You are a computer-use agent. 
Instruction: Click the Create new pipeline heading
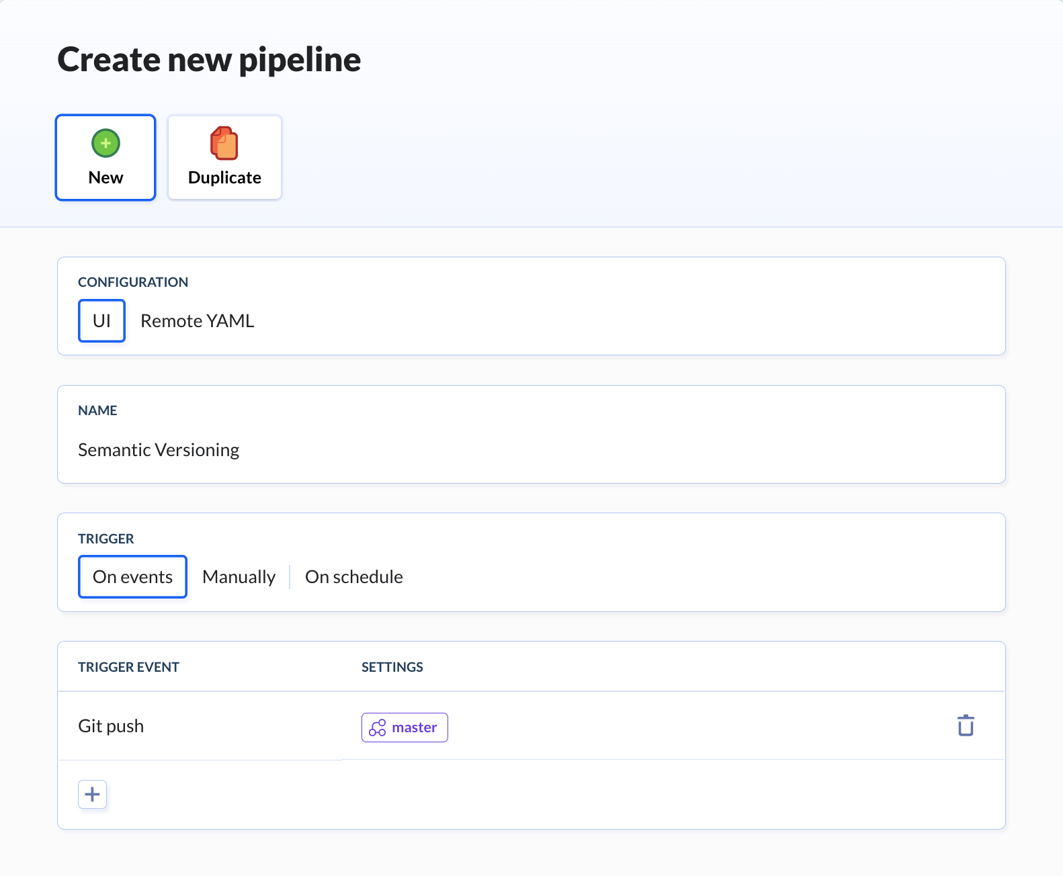click(x=209, y=60)
